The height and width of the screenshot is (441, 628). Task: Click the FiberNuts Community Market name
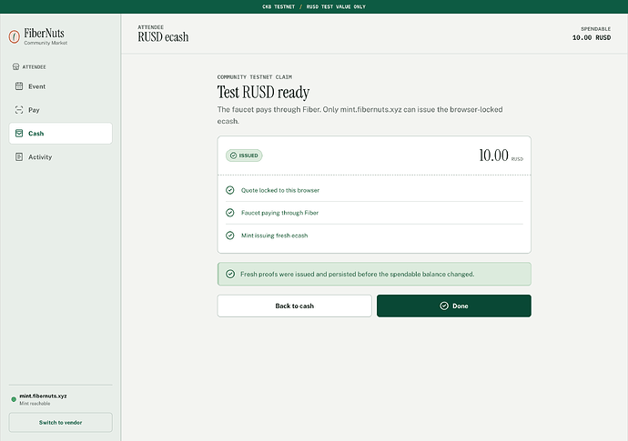tap(46, 36)
